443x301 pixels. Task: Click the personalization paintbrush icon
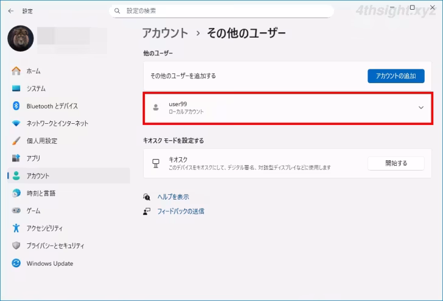(x=16, y=141)
